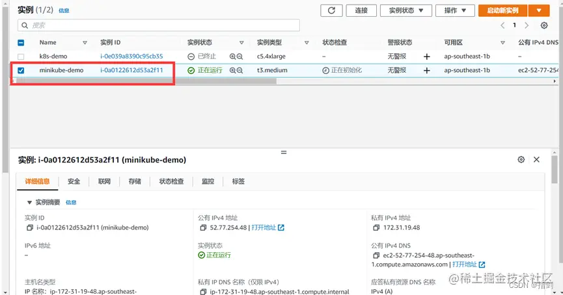This screenshot has height=295, width=563.
Task: Click the c5.4xlarge type cell
Action: pos(271,57)
